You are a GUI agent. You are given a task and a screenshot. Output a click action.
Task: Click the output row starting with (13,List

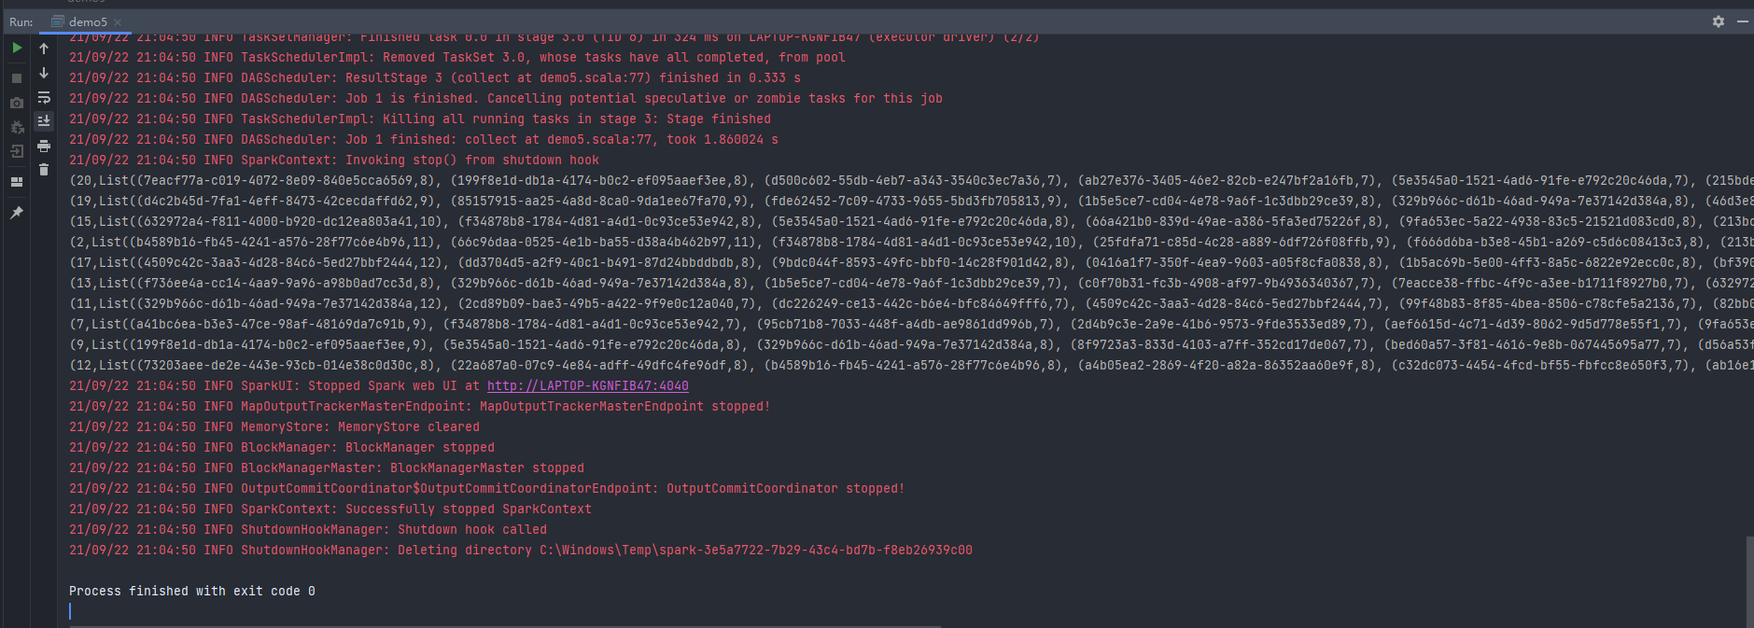(911, 283)
